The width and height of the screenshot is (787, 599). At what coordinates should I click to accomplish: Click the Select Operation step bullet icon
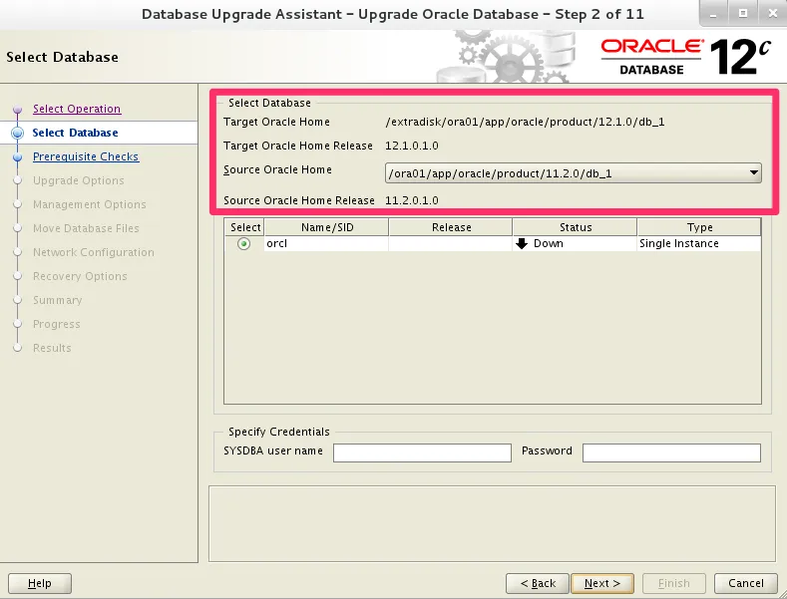pyautogui.click(x=17, y=110)
